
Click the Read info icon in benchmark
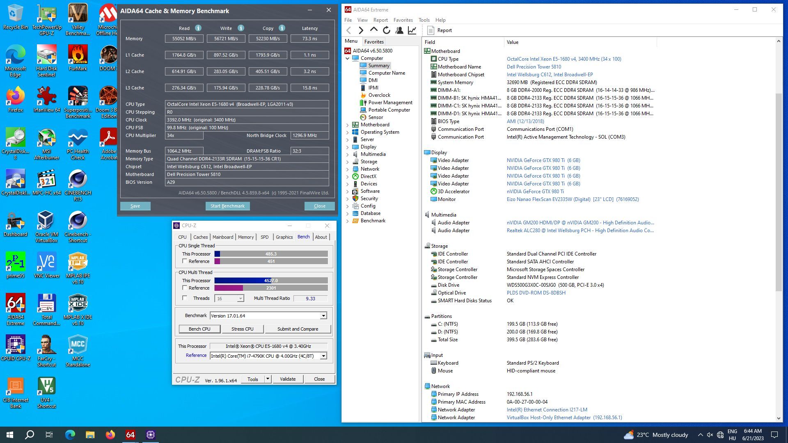point(198,28)
